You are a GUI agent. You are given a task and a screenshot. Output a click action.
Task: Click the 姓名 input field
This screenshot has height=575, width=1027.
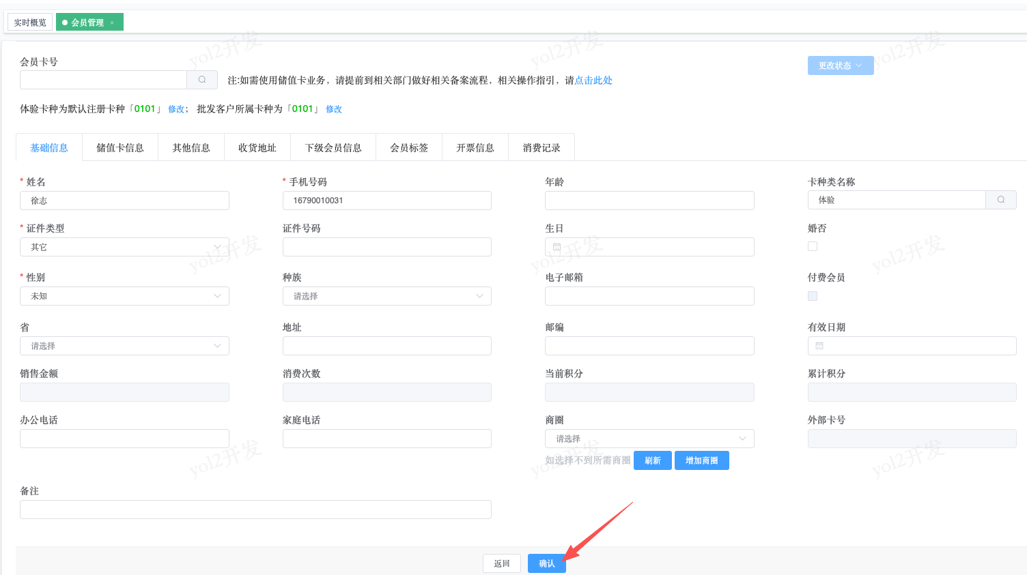tap(124, 201)
